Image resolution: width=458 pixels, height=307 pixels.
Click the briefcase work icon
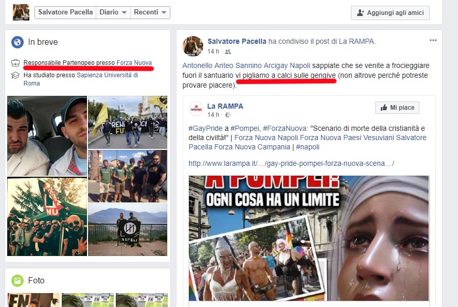15,63
